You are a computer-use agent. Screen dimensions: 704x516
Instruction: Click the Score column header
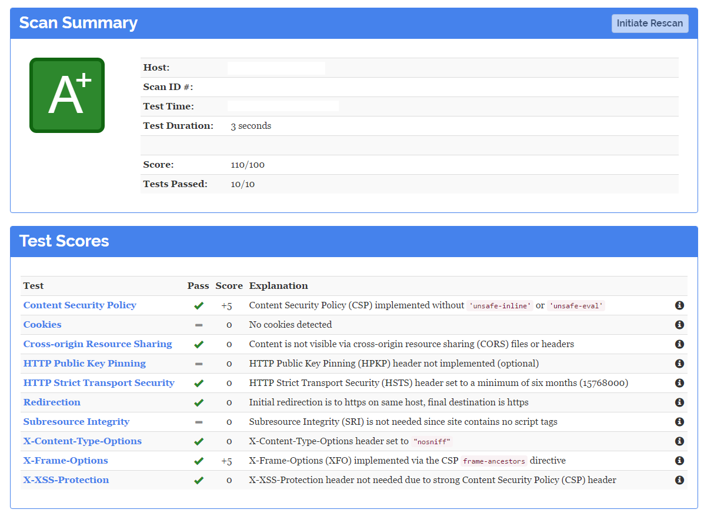pyautogui.click(x=229, y=285)
